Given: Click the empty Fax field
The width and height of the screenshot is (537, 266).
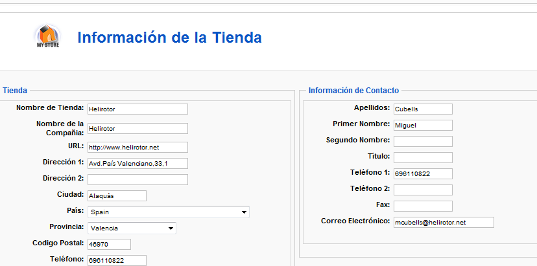Looking at the screenshot, I should tap(423, 206).
